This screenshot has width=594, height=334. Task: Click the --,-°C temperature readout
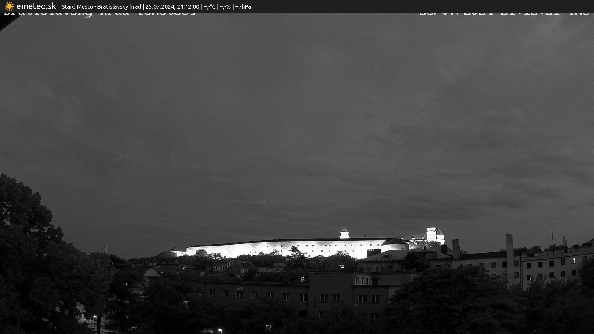pos(209,6)
